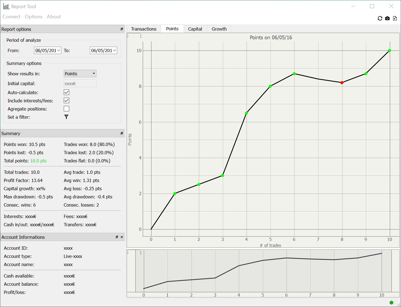
Task: Click 'Trades lost: 2.0 (20.0%)' text
Action: [x=89, y=153]
